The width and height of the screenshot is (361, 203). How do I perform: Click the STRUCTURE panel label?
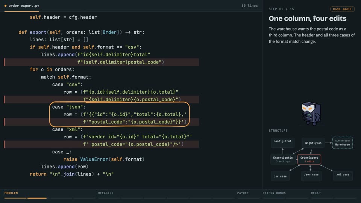(278, 131)
